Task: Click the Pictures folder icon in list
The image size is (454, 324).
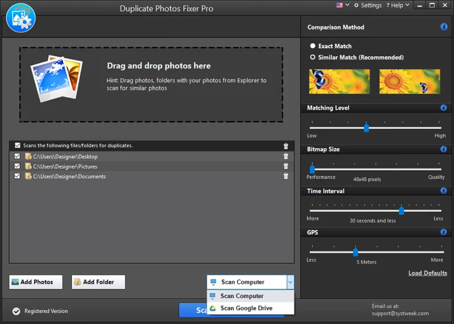Action: point(28,166)
